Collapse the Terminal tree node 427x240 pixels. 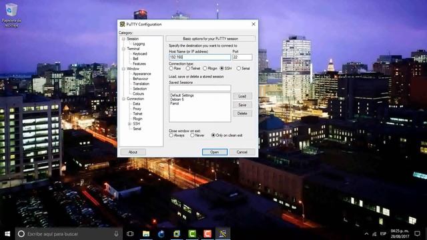(123, 49)
